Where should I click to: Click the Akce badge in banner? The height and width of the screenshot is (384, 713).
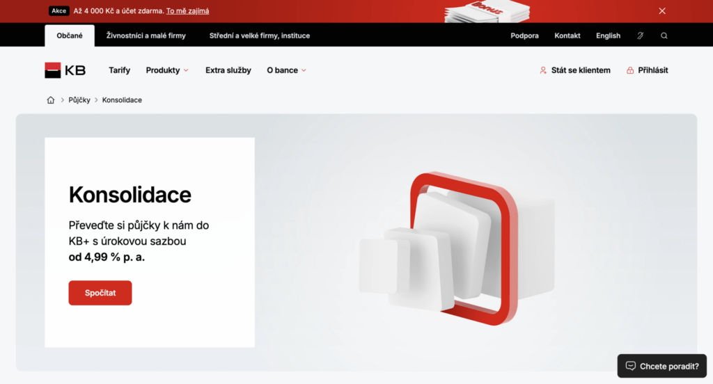coord(58,11)
